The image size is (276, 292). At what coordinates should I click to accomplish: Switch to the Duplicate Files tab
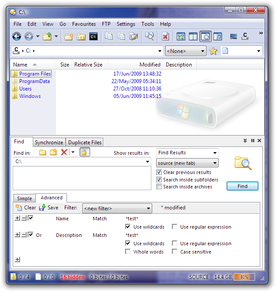[85, 143]
